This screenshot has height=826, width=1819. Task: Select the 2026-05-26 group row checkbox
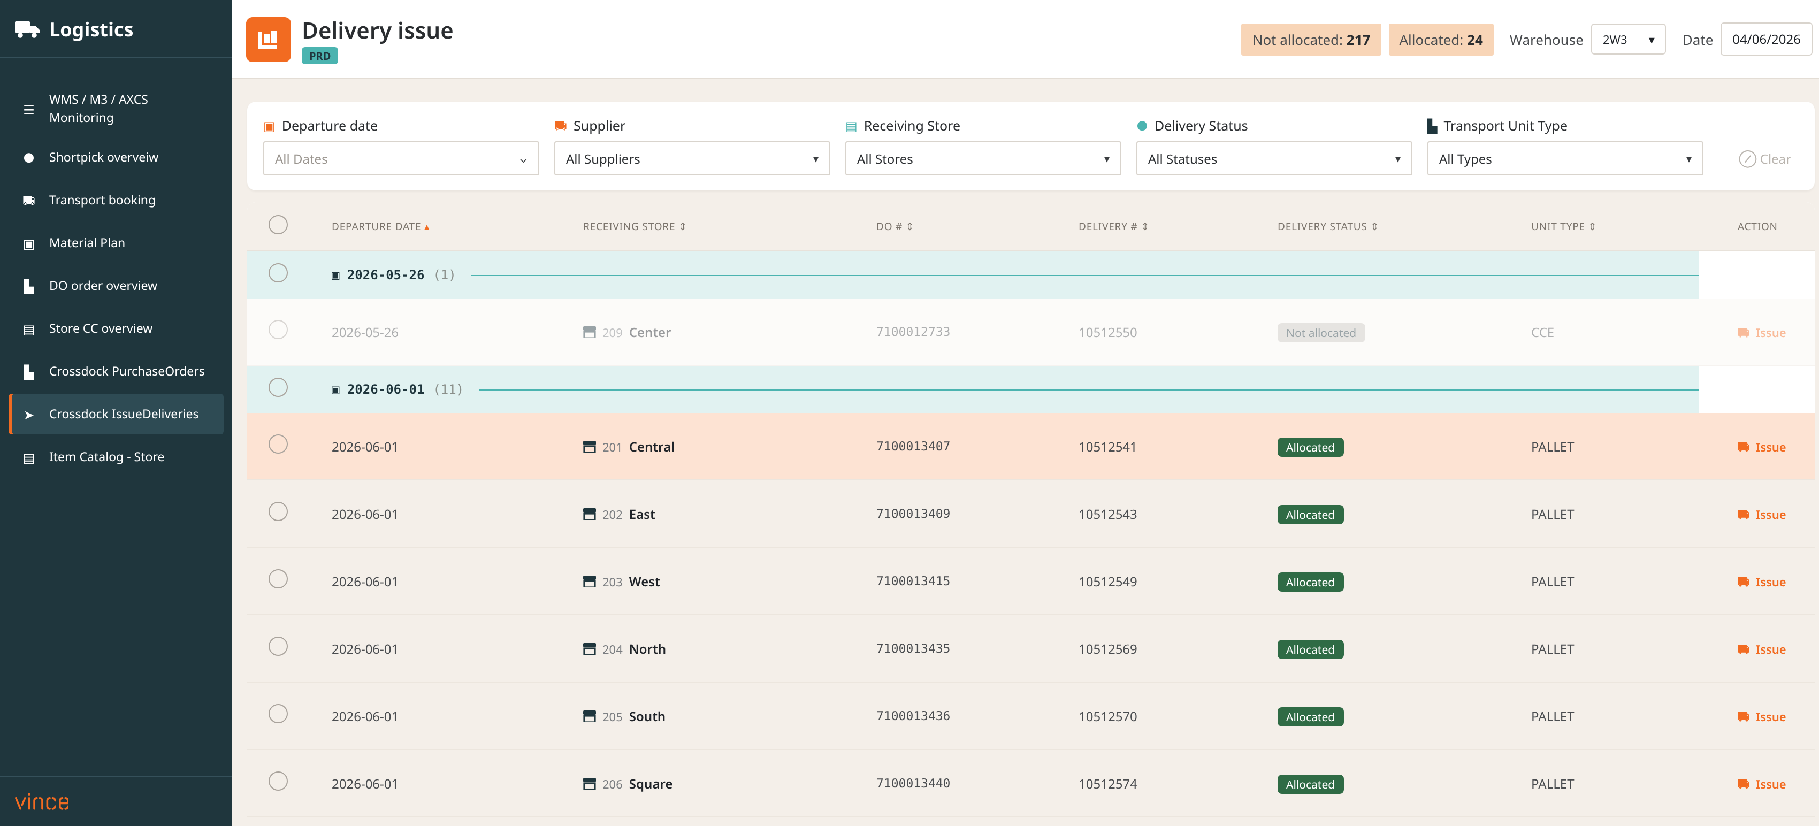tap(278, 272)
